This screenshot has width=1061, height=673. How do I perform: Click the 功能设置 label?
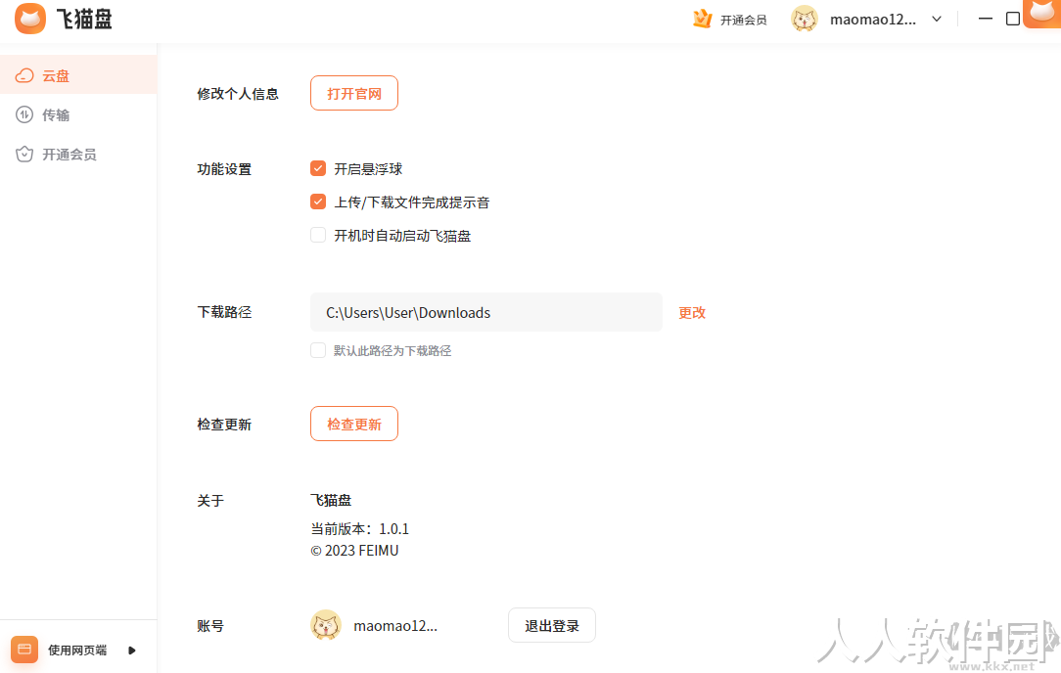[x=224, y=169]
